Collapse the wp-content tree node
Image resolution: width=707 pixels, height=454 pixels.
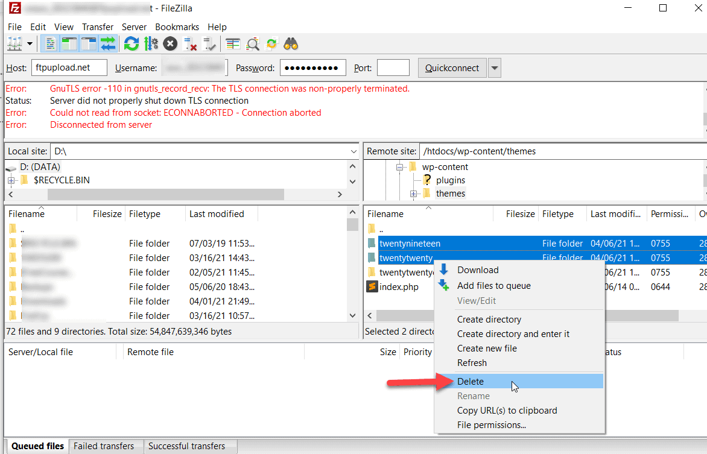click(x=399, y=167)
